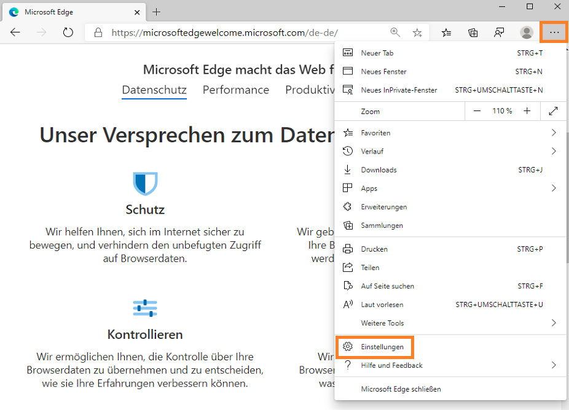This screenshot has width=569, height=410.
Task: Enter fullscreen via the diagonal arrows icon
Action: tap(553, 111)
